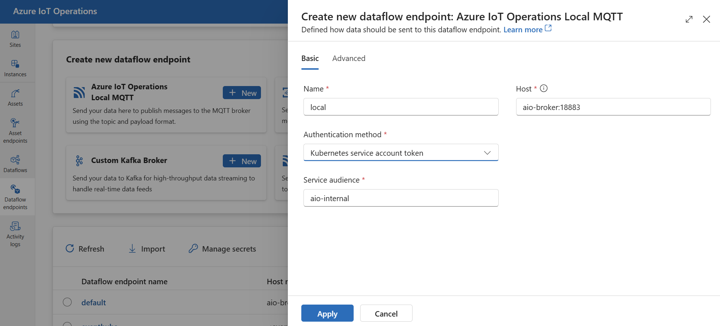Click the Azure IoT Operations Local MQTT card icon
Screen dimensions: 720x326
pos(79,92)
